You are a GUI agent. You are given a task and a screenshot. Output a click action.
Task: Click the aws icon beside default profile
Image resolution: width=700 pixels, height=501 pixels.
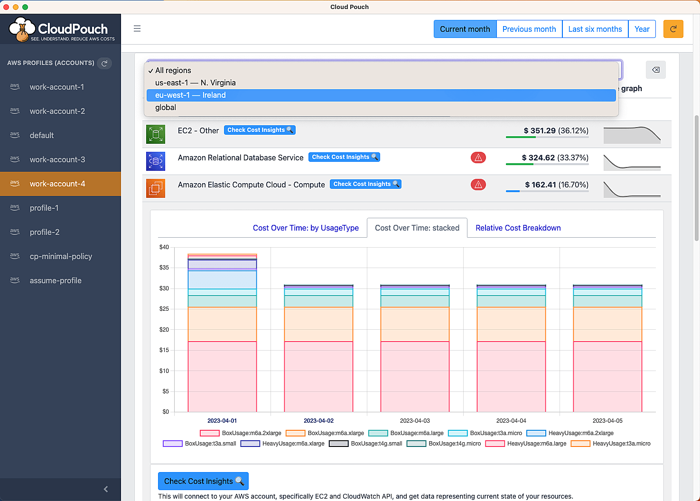click(x=15, y=135)
